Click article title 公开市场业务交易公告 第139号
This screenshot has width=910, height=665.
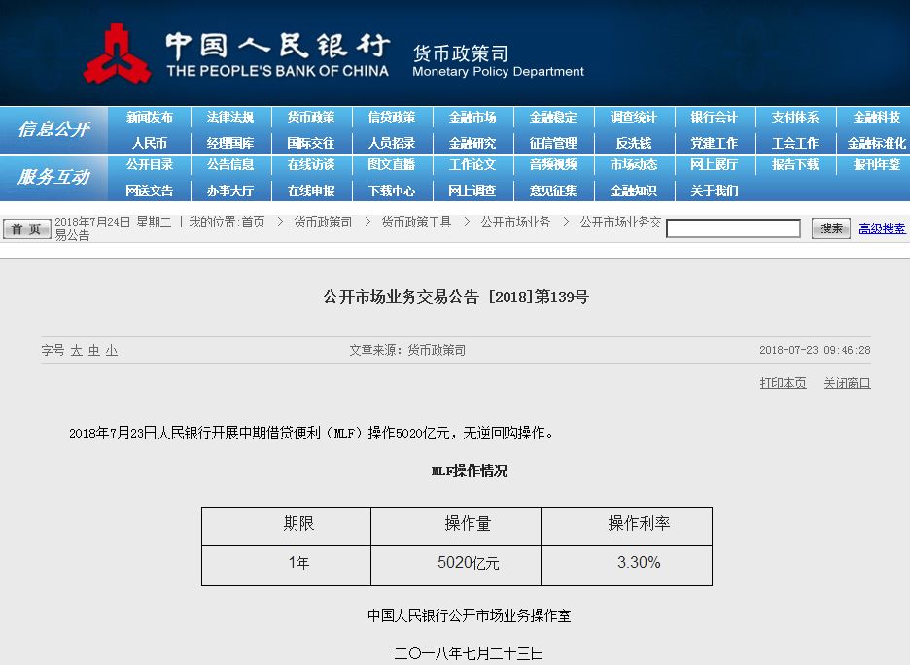(456, 297)
